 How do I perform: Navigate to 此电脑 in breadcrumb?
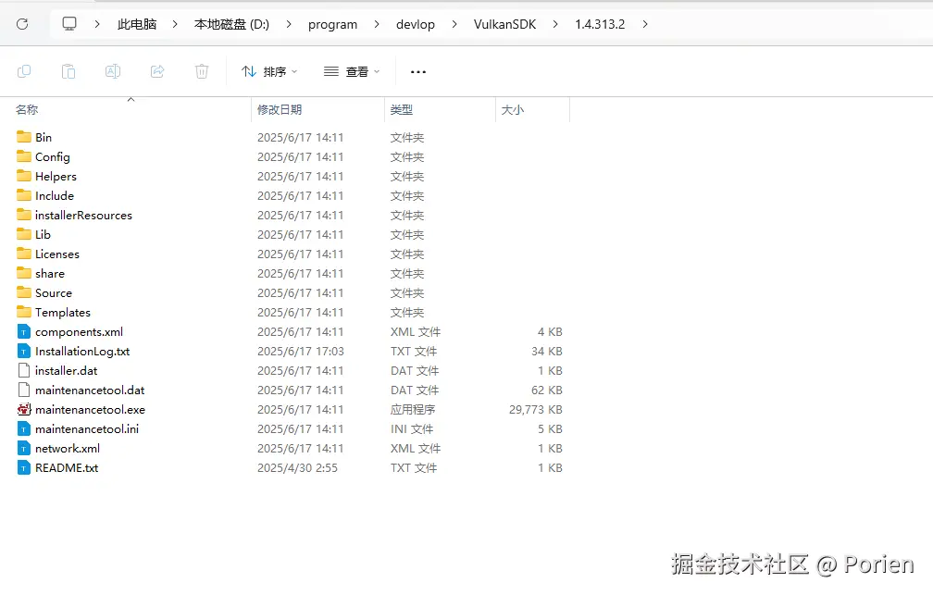pyautogui.click(x=137, y=24)
